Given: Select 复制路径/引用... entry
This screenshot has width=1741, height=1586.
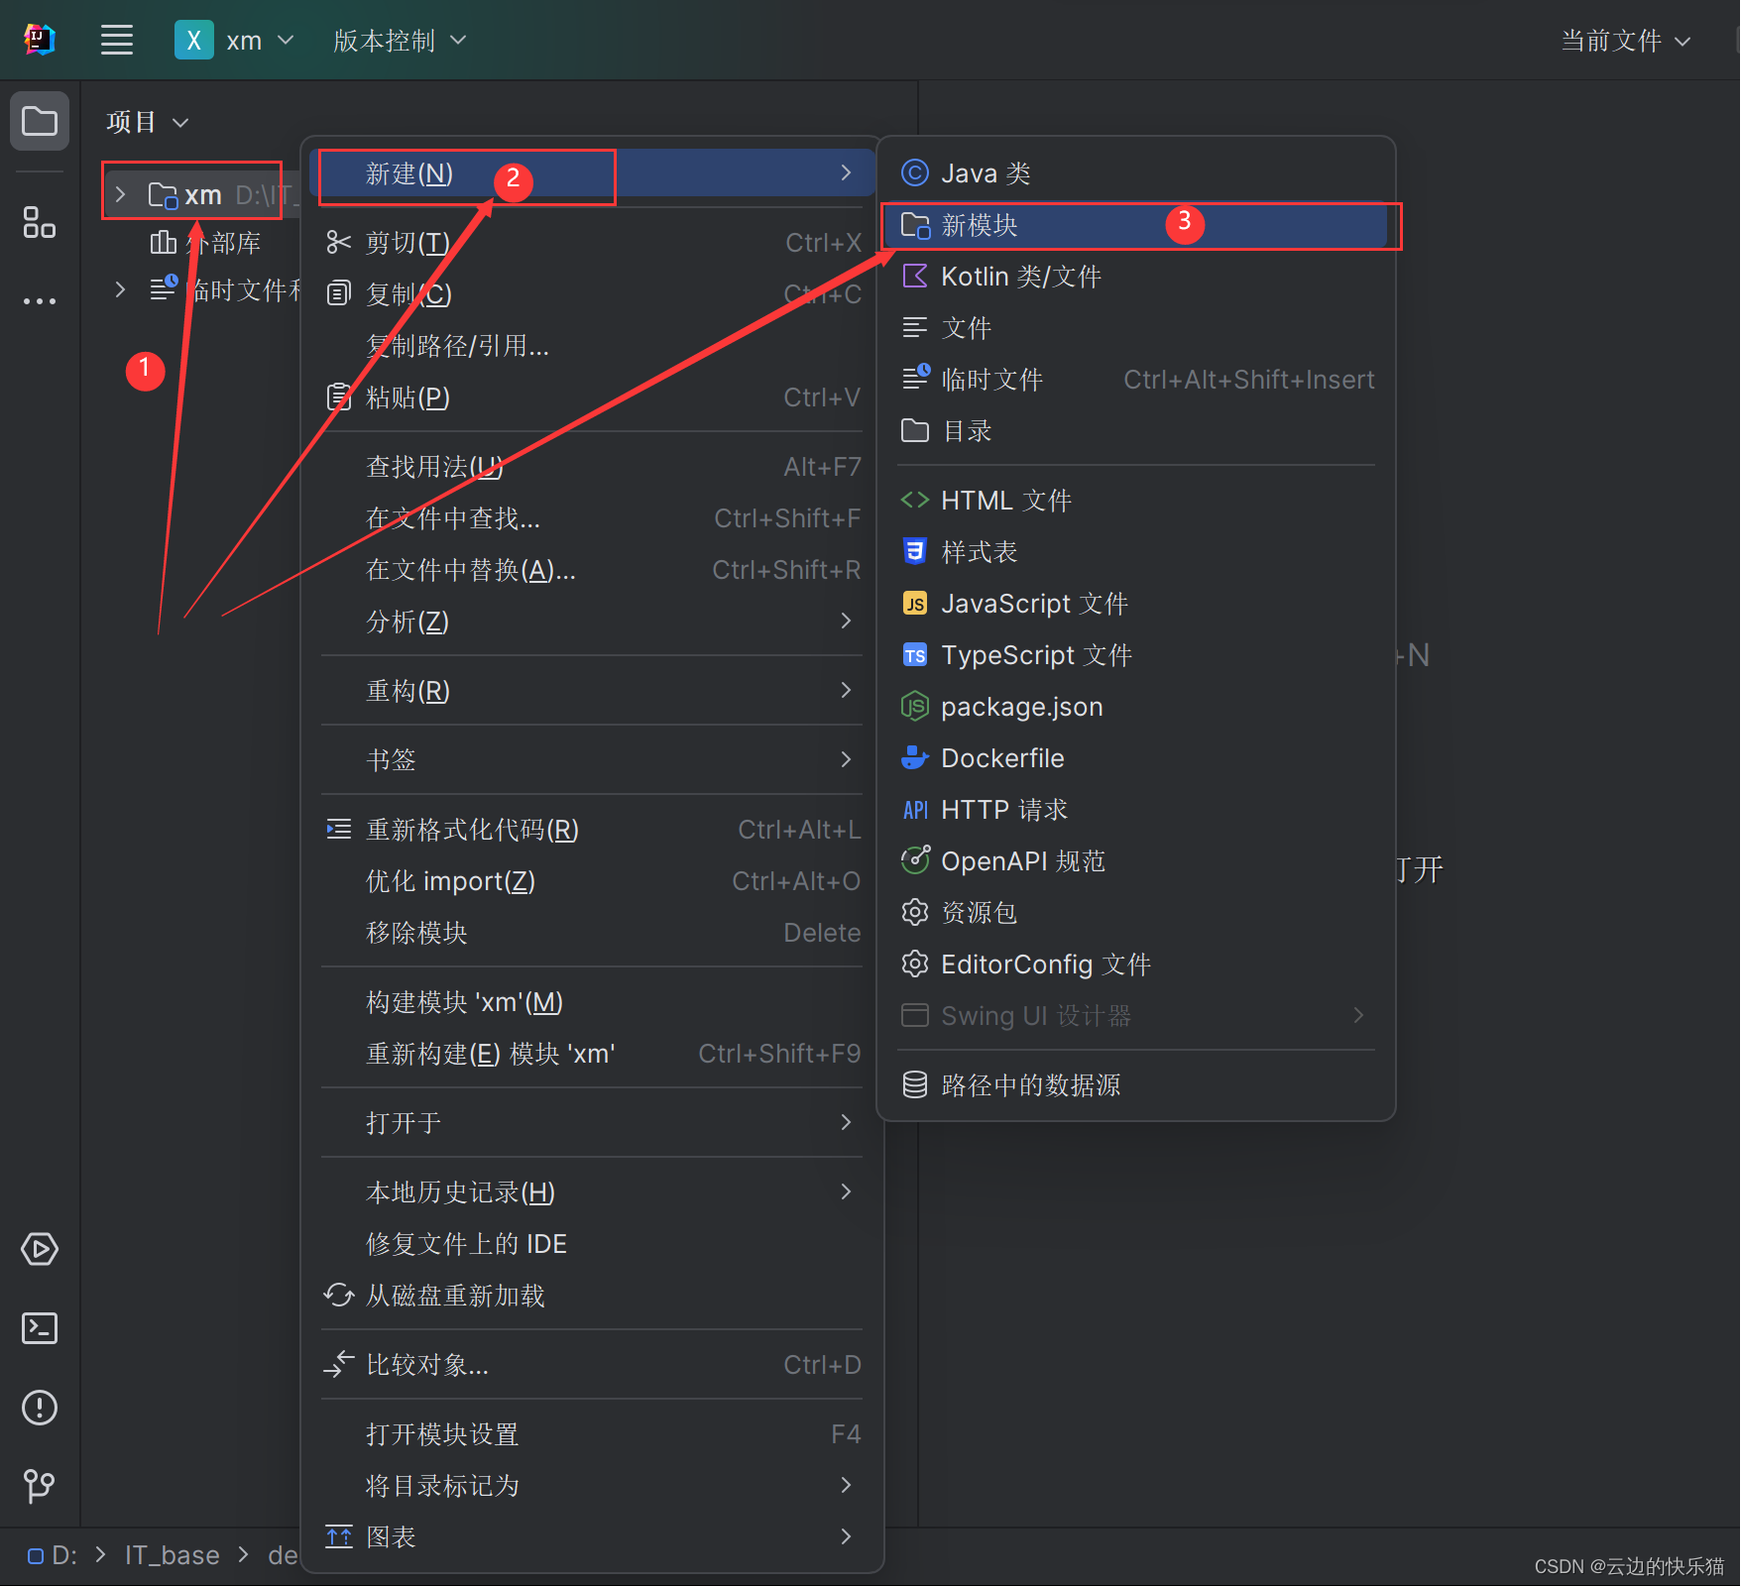Looking at the screenshot, I should click(592, 345).
